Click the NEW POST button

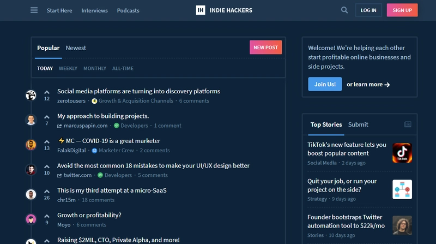tap(265, 47)
